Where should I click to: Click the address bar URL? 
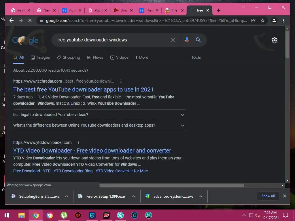coord(147,20)
